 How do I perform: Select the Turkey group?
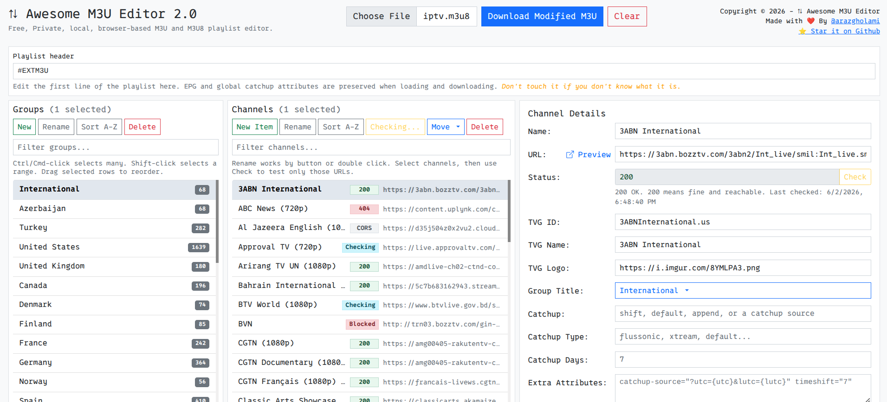pos(114,228)
